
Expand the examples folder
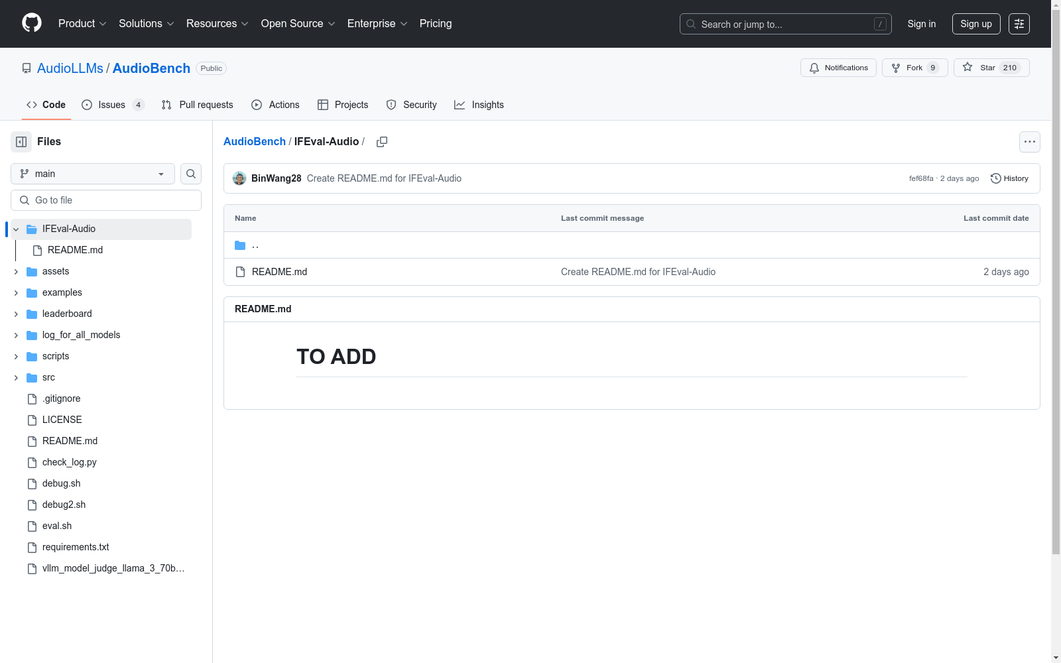click(16, 293)
